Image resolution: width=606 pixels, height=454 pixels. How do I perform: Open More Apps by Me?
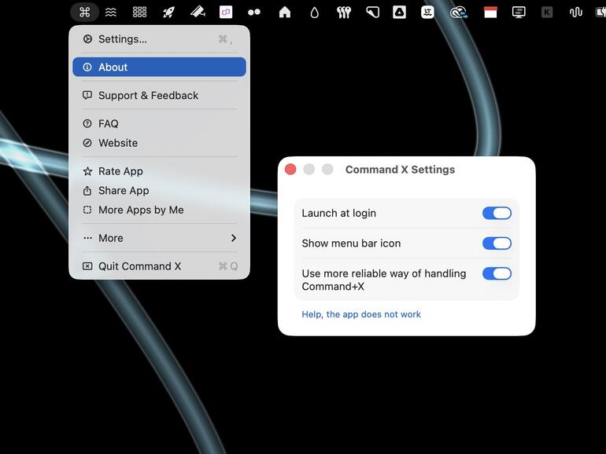coord(159,210)
